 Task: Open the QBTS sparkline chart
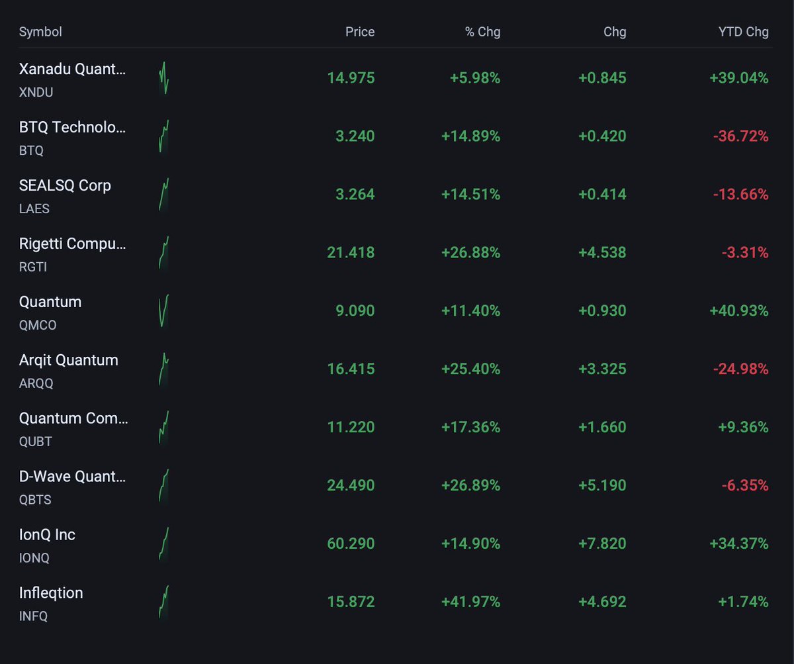[x=163, y=486]
